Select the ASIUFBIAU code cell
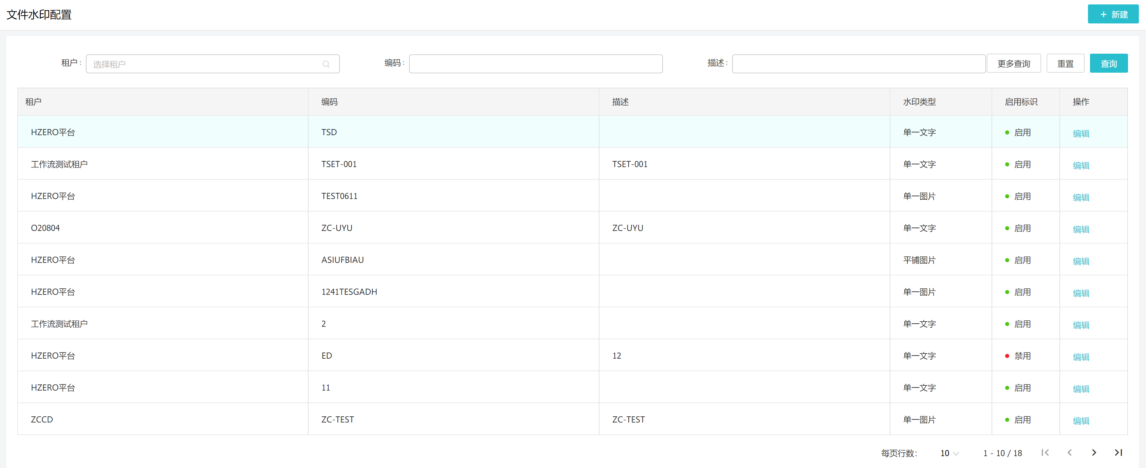The width and height of the screenshot is (1146, 468). [453, 259]
